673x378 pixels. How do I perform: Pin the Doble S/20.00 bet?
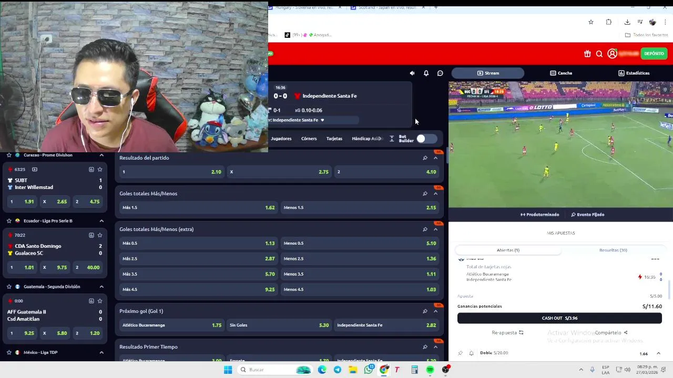click(460, 353)
